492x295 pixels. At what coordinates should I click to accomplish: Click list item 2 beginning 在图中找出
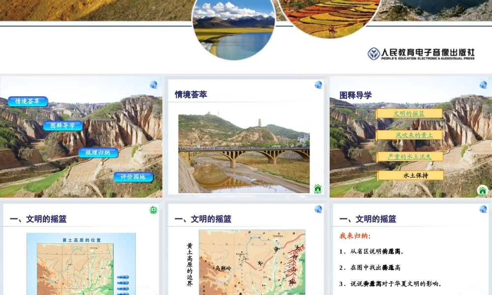pos(369,268)
